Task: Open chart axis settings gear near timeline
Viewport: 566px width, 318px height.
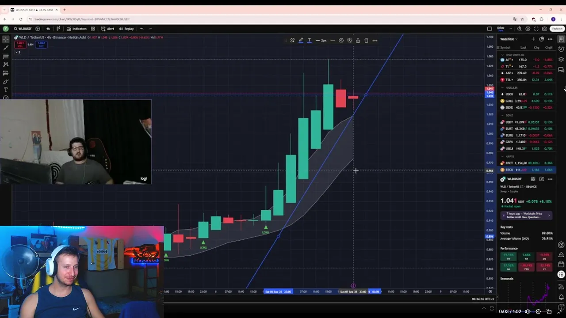Action: (490, 291)
